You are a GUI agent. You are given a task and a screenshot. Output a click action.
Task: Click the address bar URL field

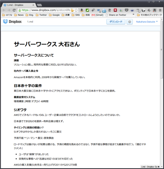click(46, 10)
